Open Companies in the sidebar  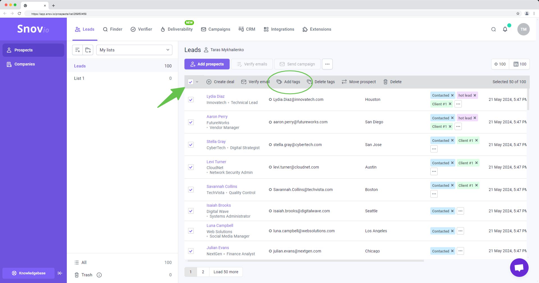[25, 64]
